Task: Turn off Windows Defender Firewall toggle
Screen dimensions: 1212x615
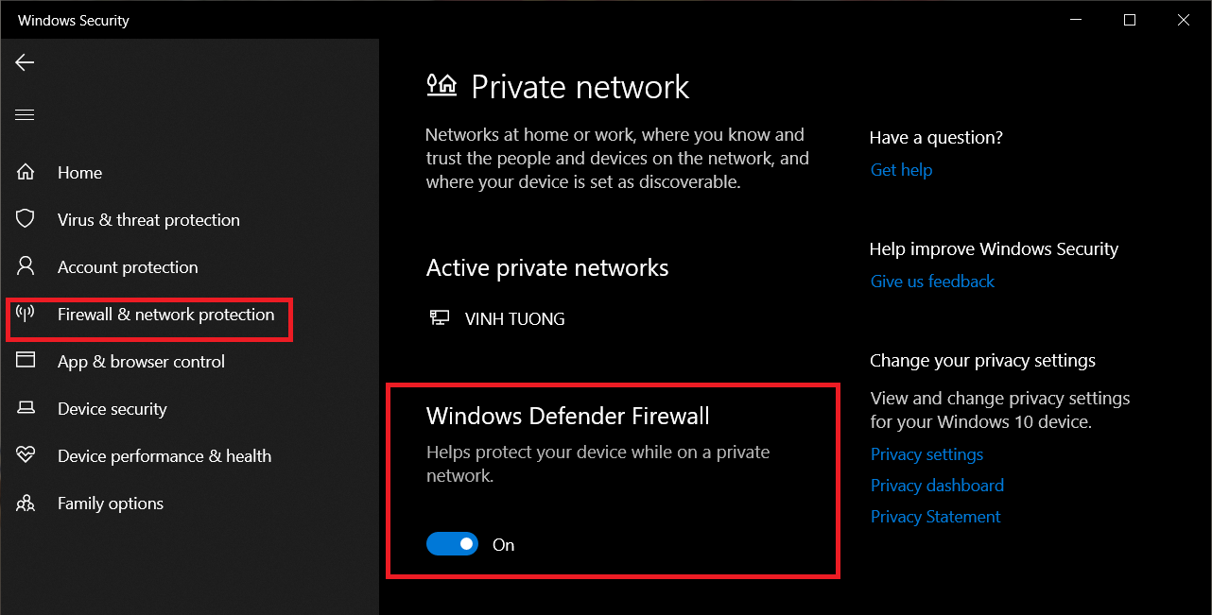Action: point(452,543)
